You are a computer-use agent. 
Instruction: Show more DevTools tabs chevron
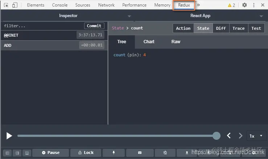(198, 5)
